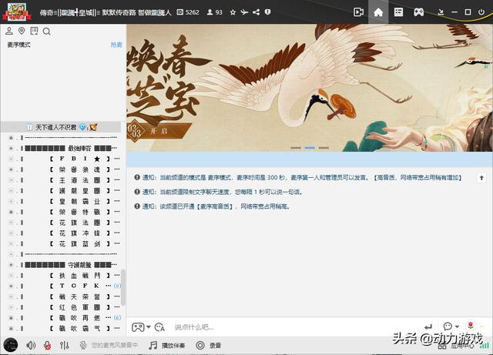
Task: Open the shield report icon in title bar
Action: [267, 12]
